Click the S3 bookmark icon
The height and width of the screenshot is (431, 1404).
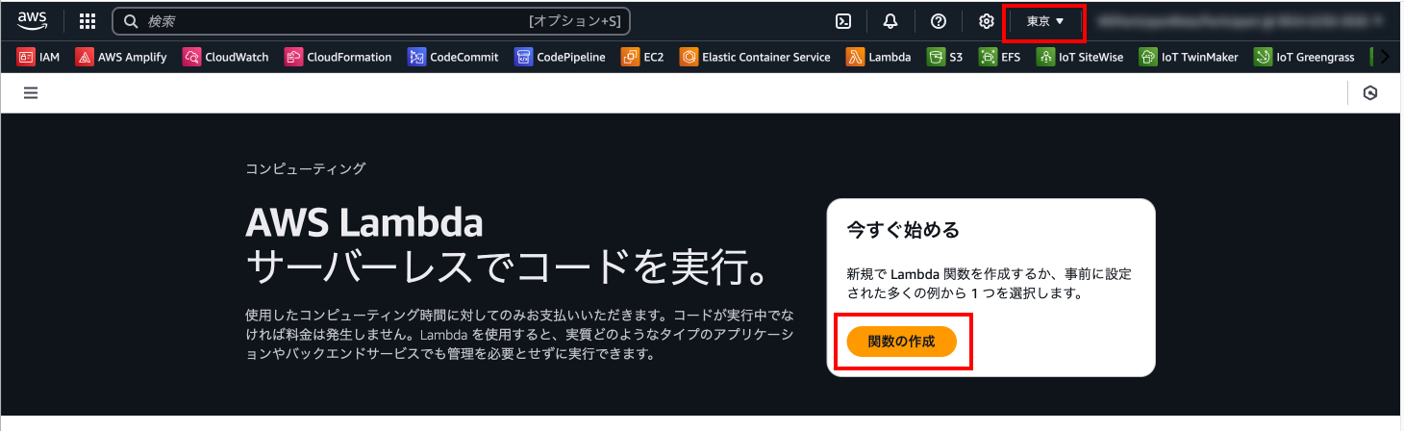[x=936, y=57]
